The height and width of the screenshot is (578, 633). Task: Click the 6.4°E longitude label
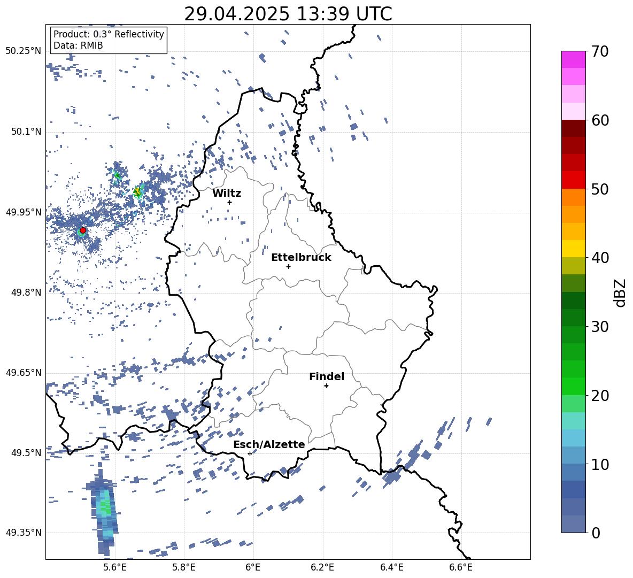coord(391,567)
